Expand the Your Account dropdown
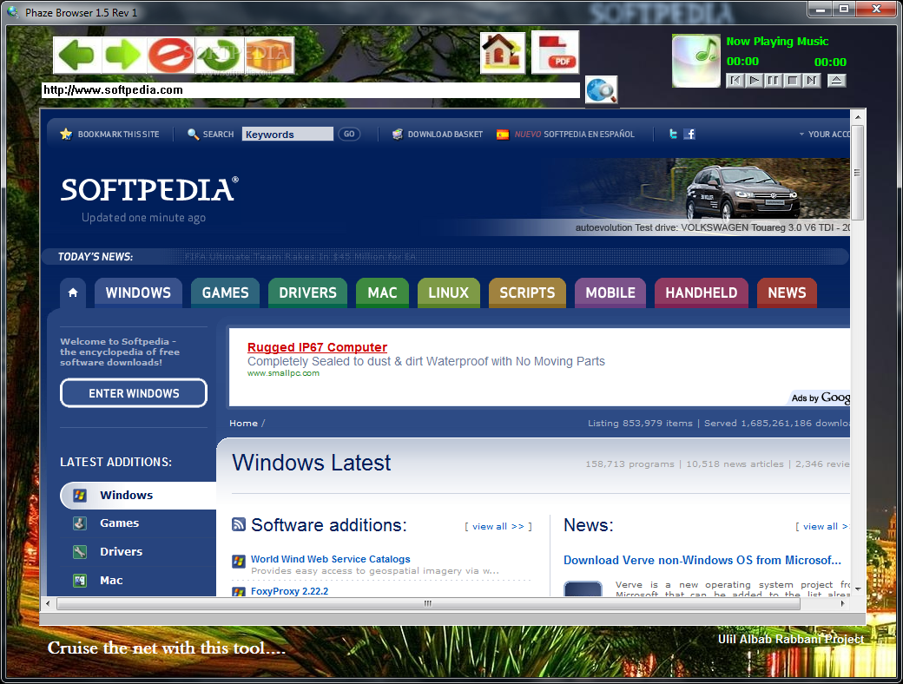The width and height of the screenshot is (903, 684). click(824, 135)
